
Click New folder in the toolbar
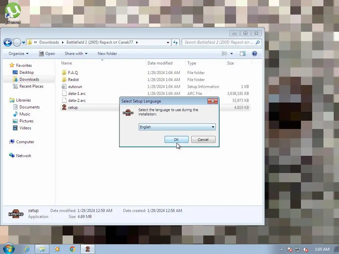pos(107,54)
